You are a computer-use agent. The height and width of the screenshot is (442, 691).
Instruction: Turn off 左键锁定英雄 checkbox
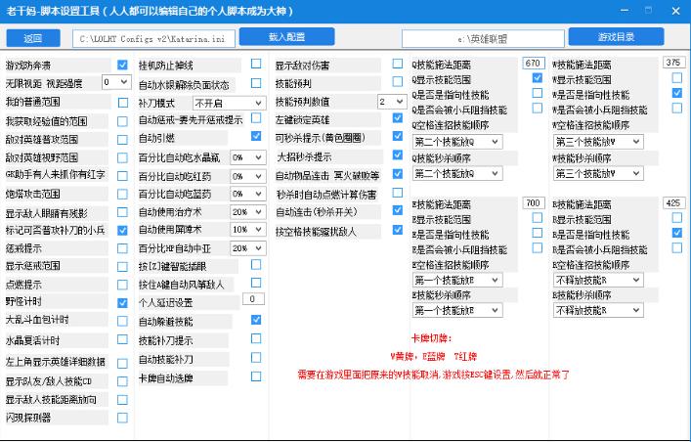point(397,118)
